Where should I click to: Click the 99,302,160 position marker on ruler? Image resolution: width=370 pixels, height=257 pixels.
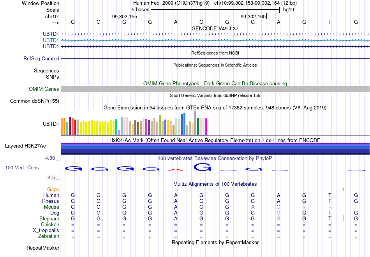[254, 16]
